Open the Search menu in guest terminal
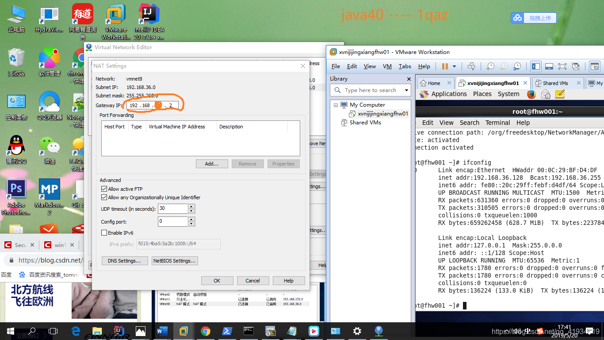The width and height of the screenshot is (604, 340). (x=469, y=123)
